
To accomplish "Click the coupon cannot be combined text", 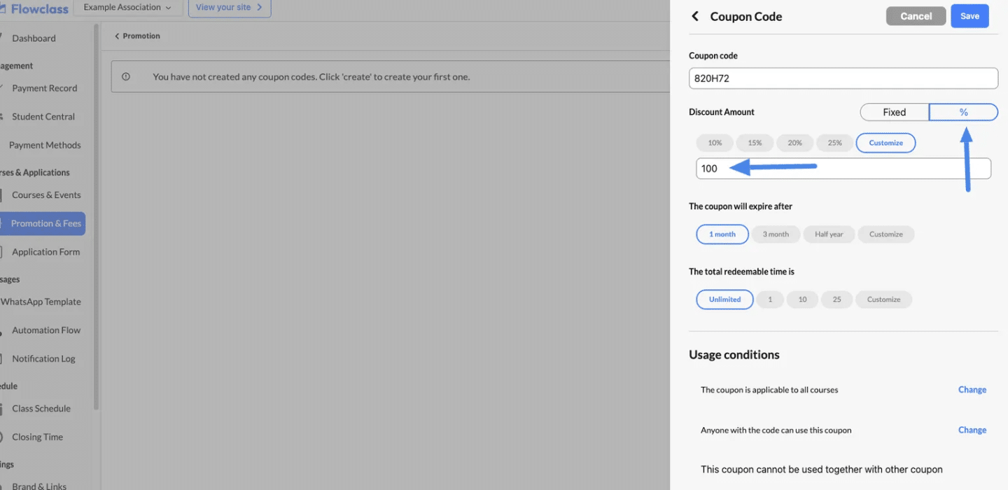I will (822, 470).
